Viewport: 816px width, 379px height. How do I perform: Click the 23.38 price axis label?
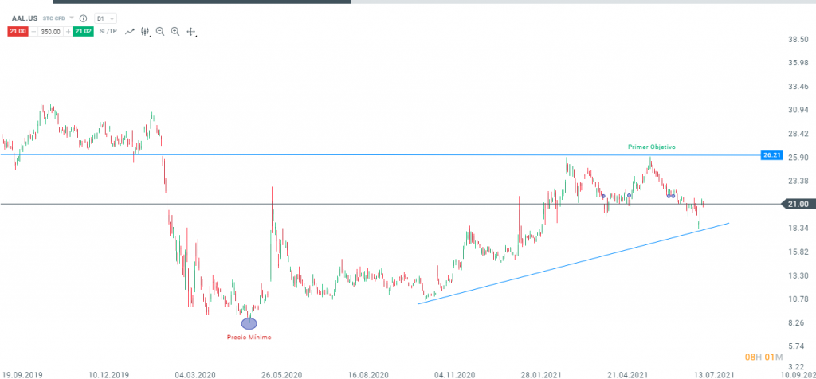pos(798,181)
